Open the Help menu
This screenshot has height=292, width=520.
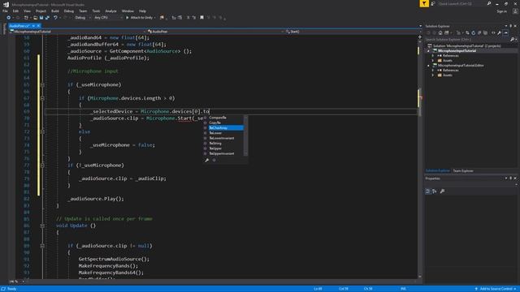pyautogui.click(x=142, y=11)
